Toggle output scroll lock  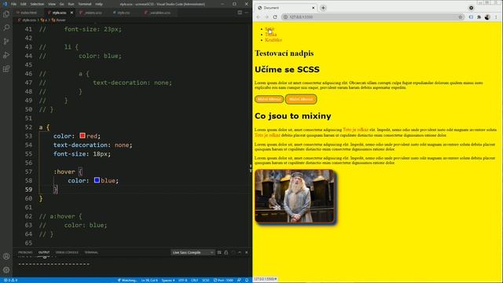226,252
